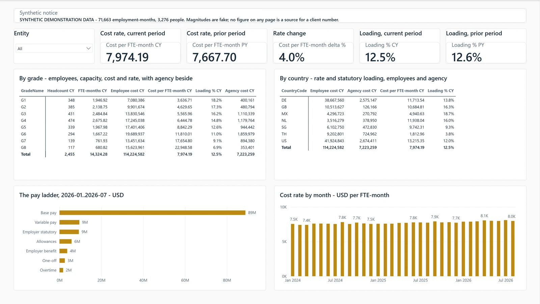
Task: Click the column labeled 8.1K in monthly chart
Action: (x=484, y=248)
